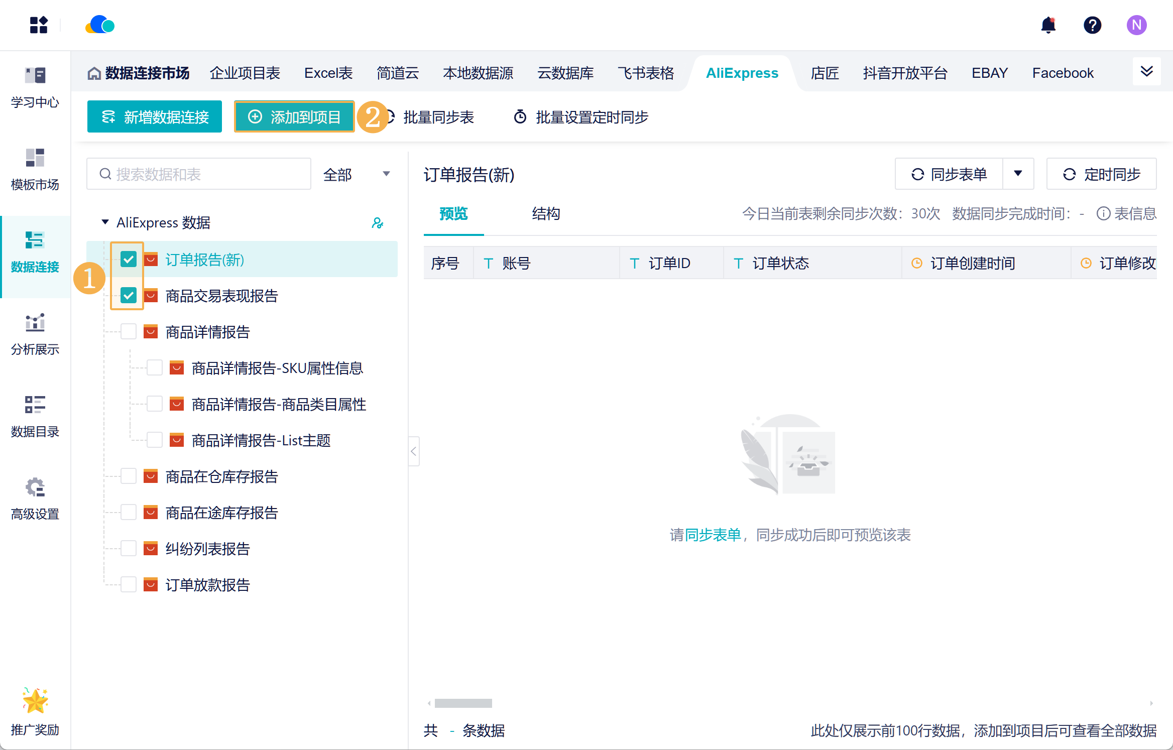Switch to the 飞书表格 tab
The width and height of the screenshot is (1173, 750).
[645, 73]
